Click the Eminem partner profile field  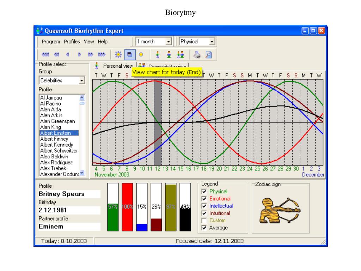tap(69, 227)
